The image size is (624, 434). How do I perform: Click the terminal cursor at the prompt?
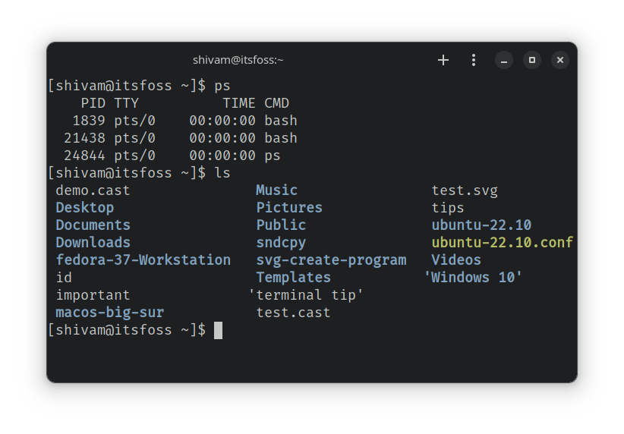(218, 330)
